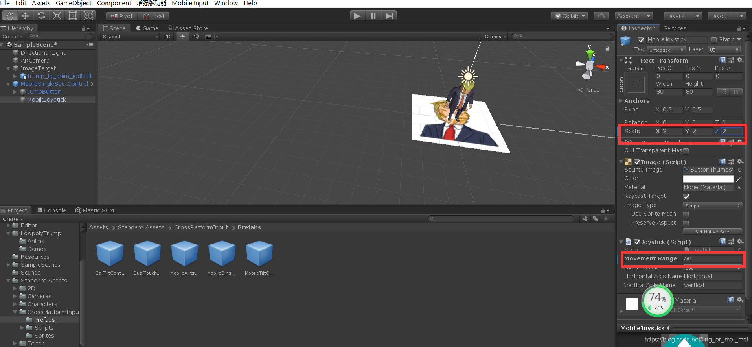Click search by label icon in Project

coord(596,219)
